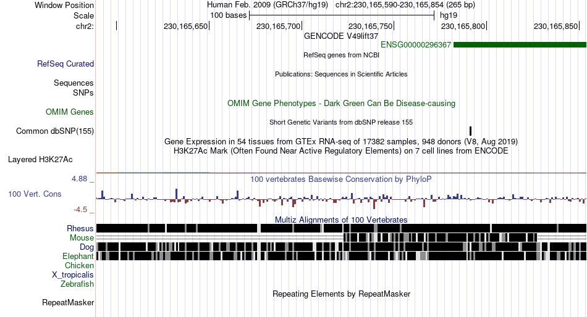The width and height of the screenshot is (587, 317).
Task: Click the Dog alignment block row
Action: [341, 247]
